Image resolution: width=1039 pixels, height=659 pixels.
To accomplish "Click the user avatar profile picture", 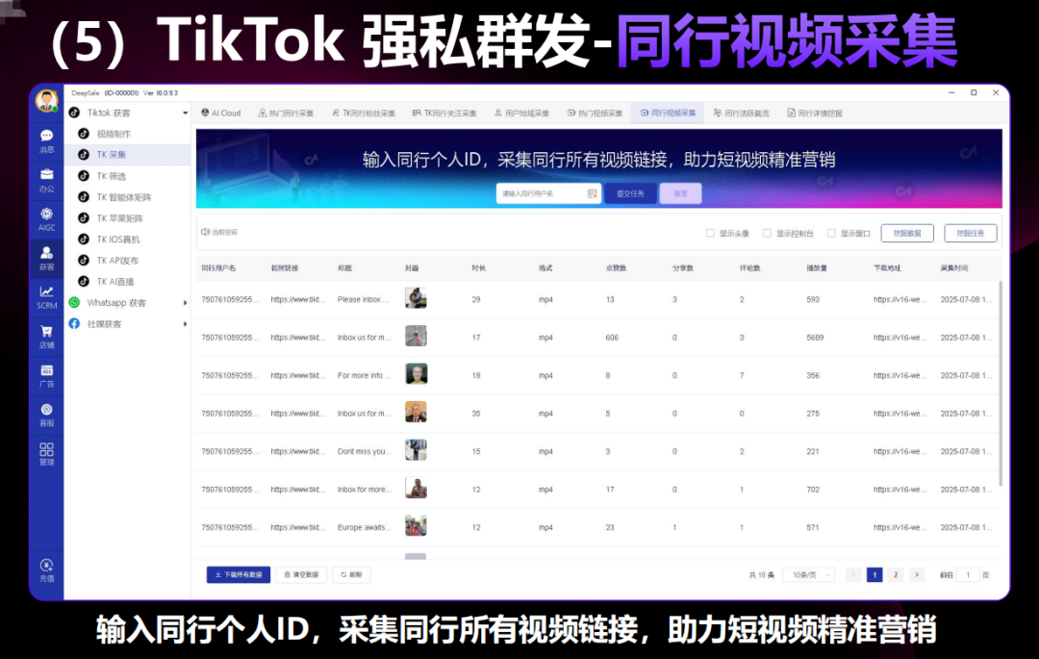I will click(x=46, y=101).
